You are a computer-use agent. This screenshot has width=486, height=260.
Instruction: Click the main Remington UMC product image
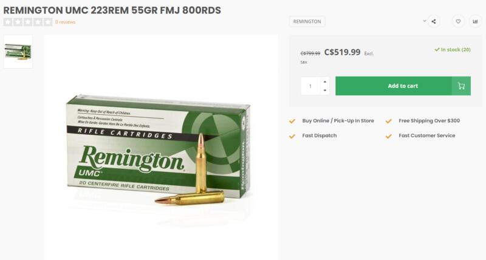[x=160, y=147]
